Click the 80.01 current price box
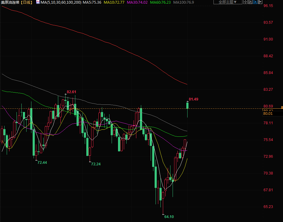The image size is (283, 222). pyautogui.click(x=268, y=113)
